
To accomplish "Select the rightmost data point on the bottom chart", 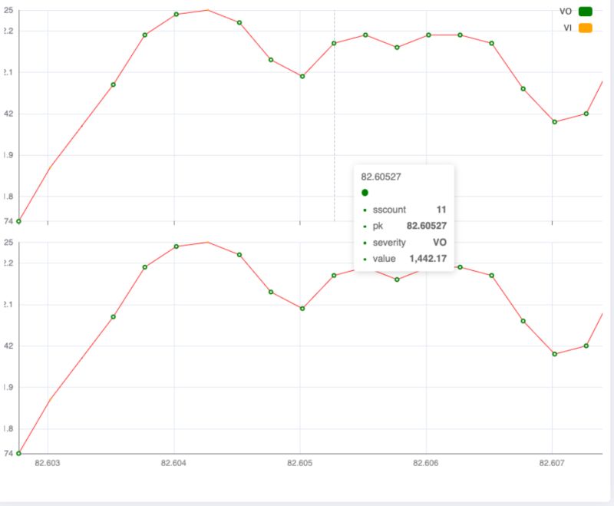I will pyautogui.click(x=585, y=346).
